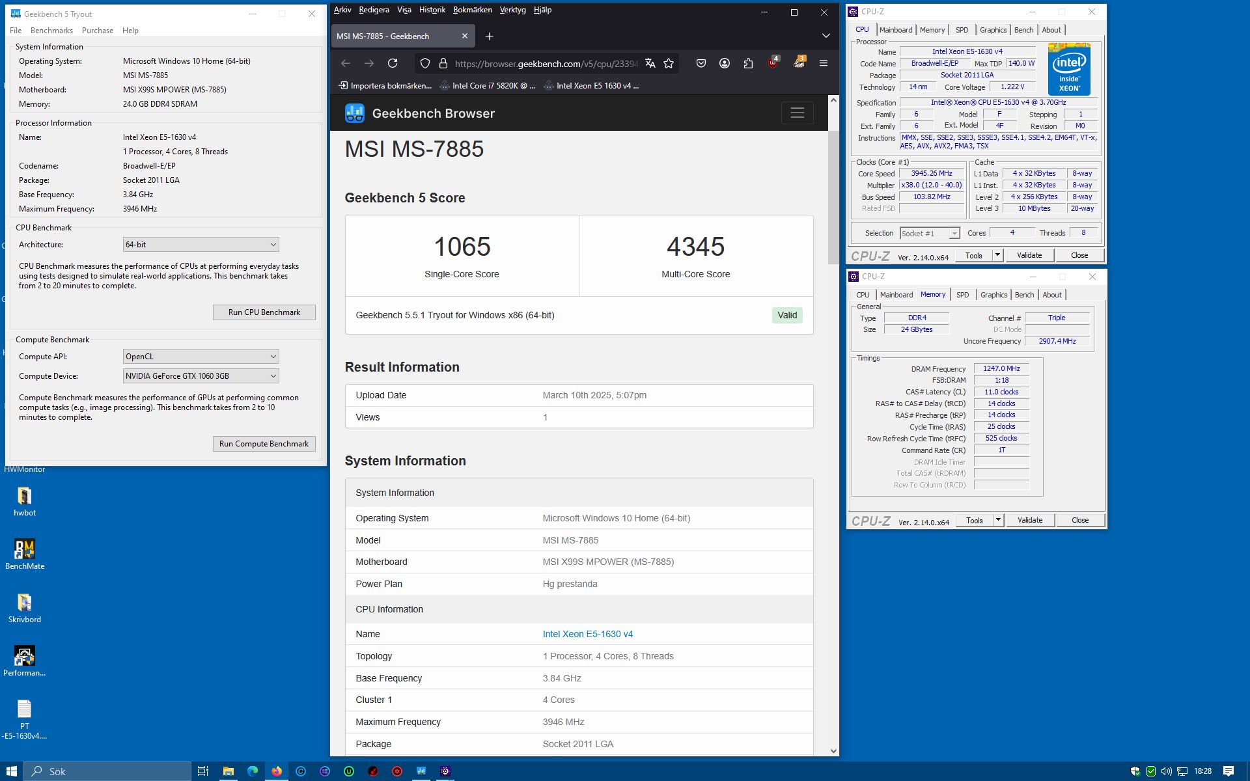The width and height of the screenshot is (1250, 781).
Task: Open Benchmarks menu in Geekbench 5
Action: pyautogui.click(x=51, y=31)
